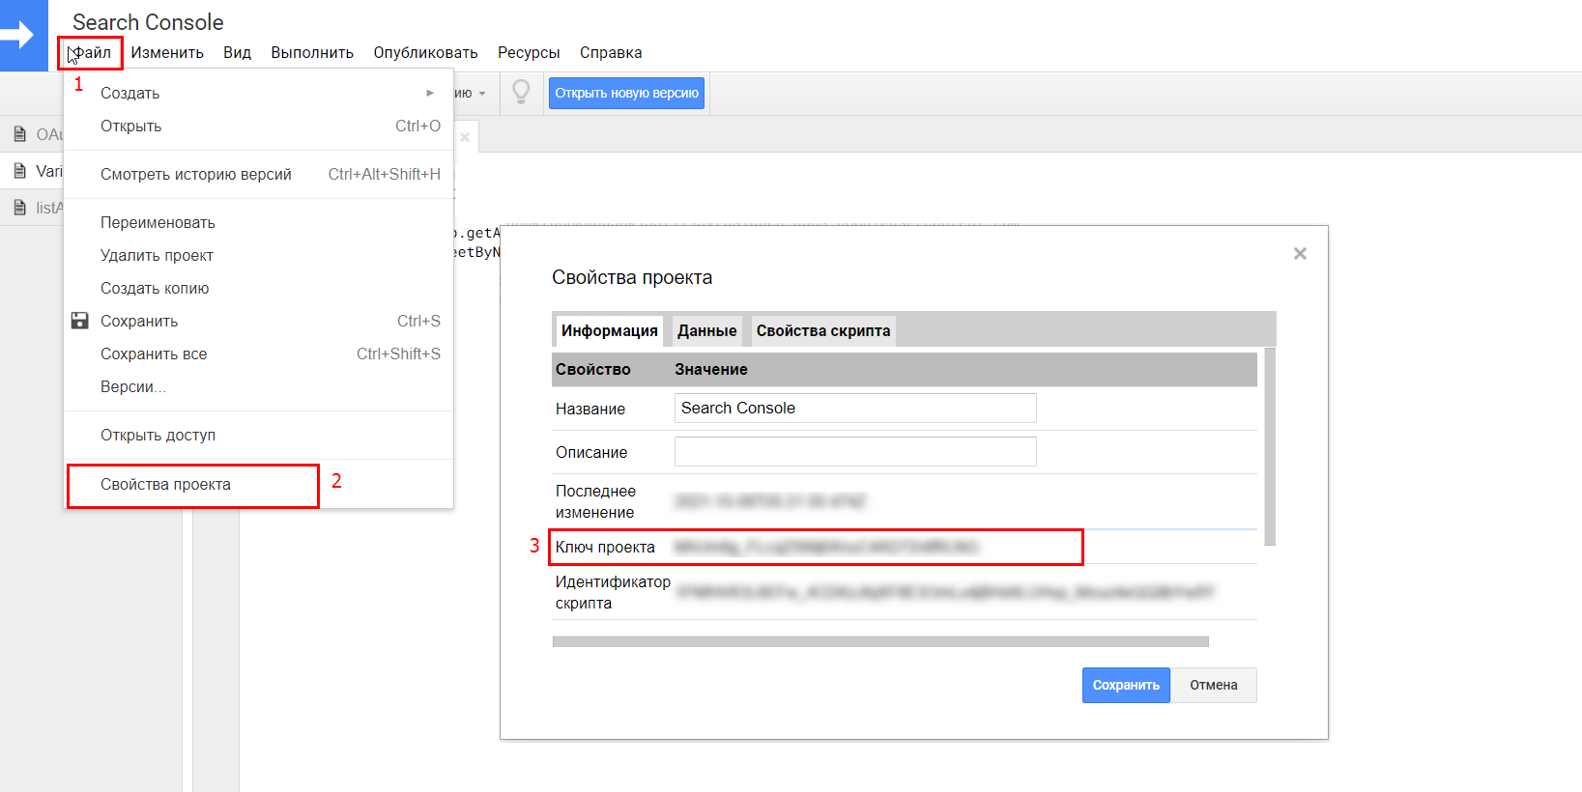Choose Версии... menu entry
1582x792 pixels.
(259, 386)
